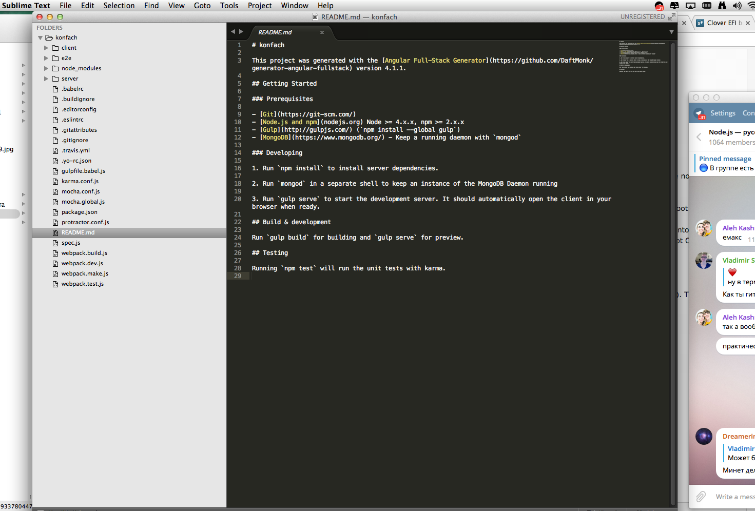
Task: Click the AirPlay display icon in menu bar
Action: pyautogui.click(x=691, y=6)
